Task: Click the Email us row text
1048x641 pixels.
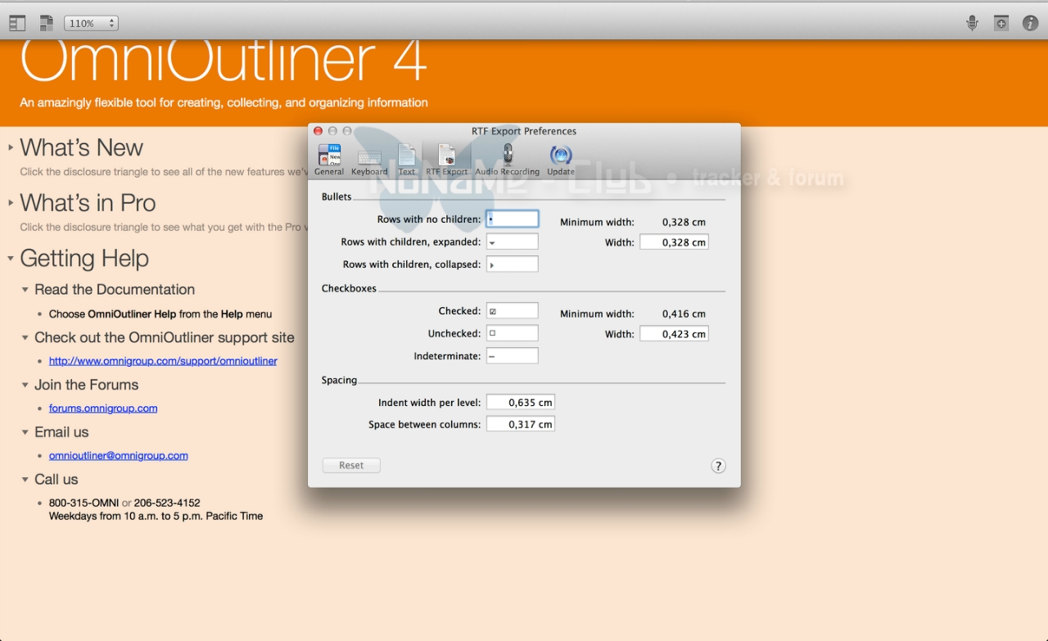Action: pos(61,432)
